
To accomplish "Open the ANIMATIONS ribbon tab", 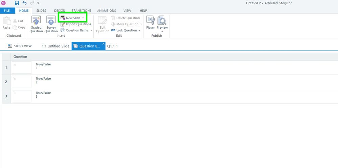I will (x=107, y=10).
